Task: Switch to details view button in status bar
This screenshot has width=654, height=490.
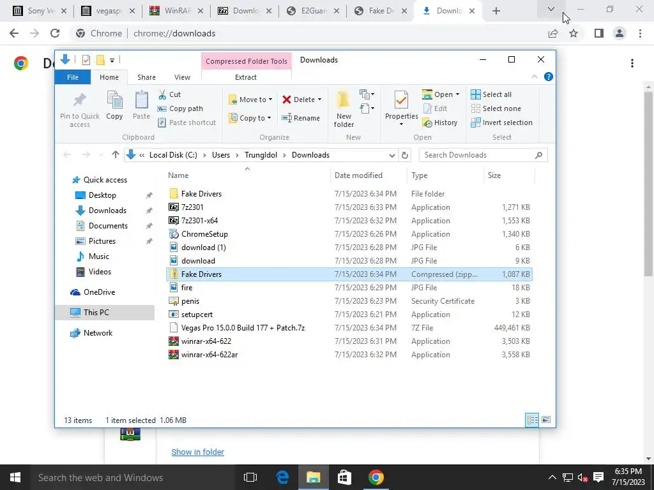Action: coord(532,420)
